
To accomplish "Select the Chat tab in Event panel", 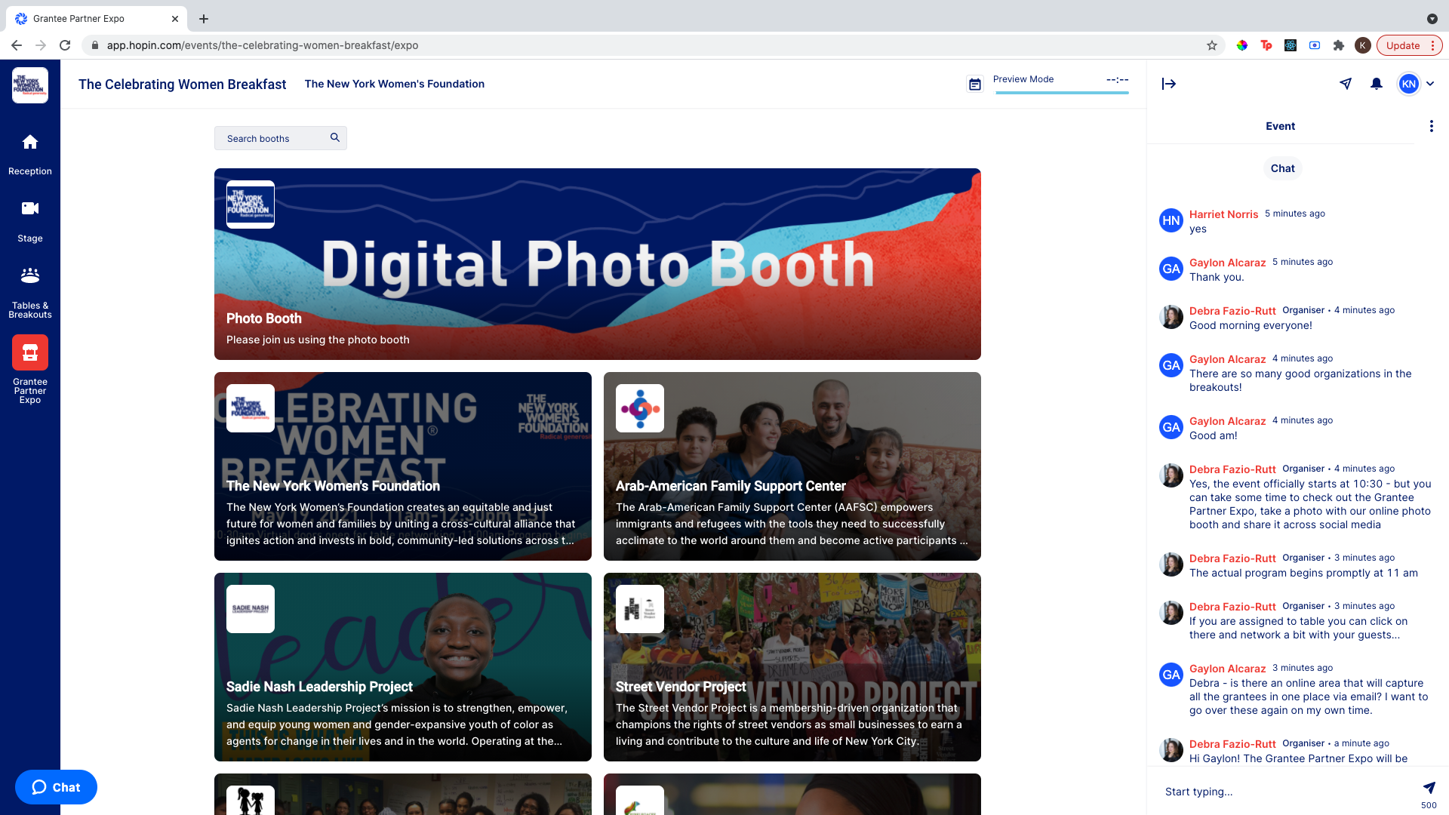I will [x=1282, y=168].
